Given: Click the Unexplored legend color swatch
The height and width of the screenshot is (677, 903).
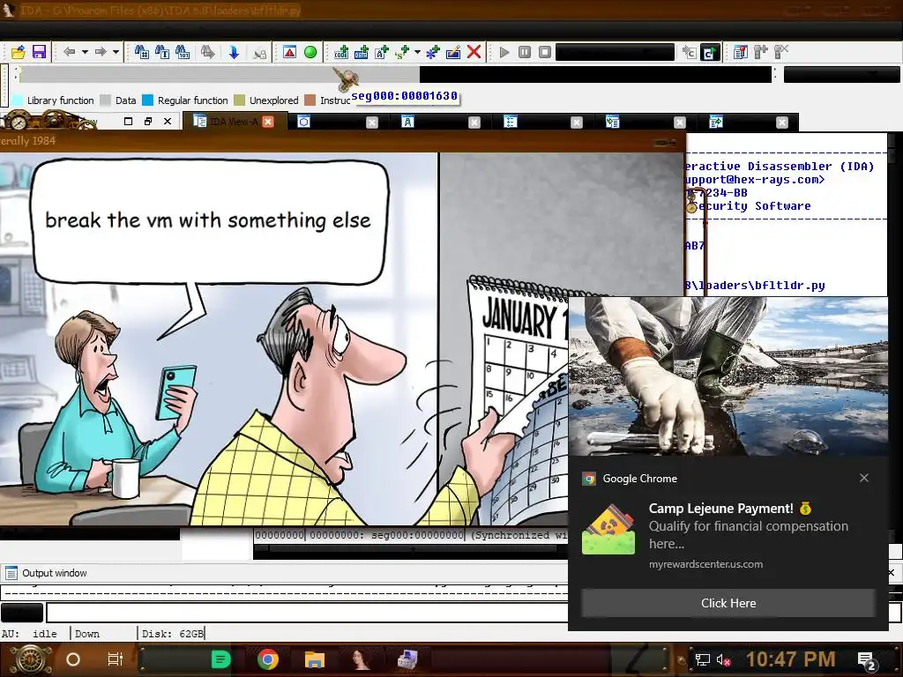Looking at the screenshot, I should point(240,100).
